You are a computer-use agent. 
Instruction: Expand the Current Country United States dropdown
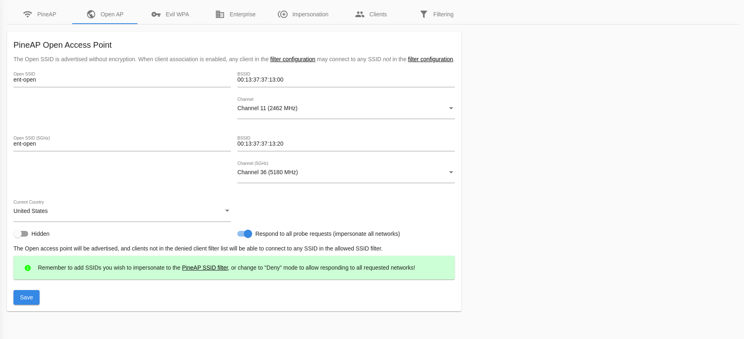[x=122, y=211]
